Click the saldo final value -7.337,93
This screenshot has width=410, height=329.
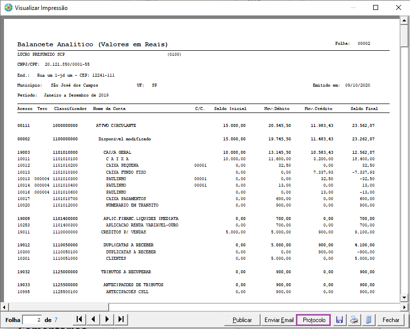pyautogui.click(x=363, y=172)
